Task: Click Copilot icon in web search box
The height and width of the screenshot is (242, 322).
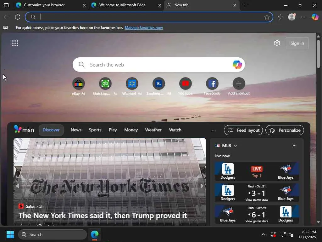Action: click(237, 65)
